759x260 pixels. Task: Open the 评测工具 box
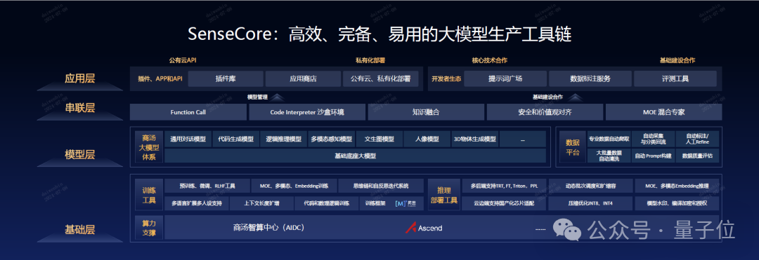pyautogui.click(x=675, y=78)
